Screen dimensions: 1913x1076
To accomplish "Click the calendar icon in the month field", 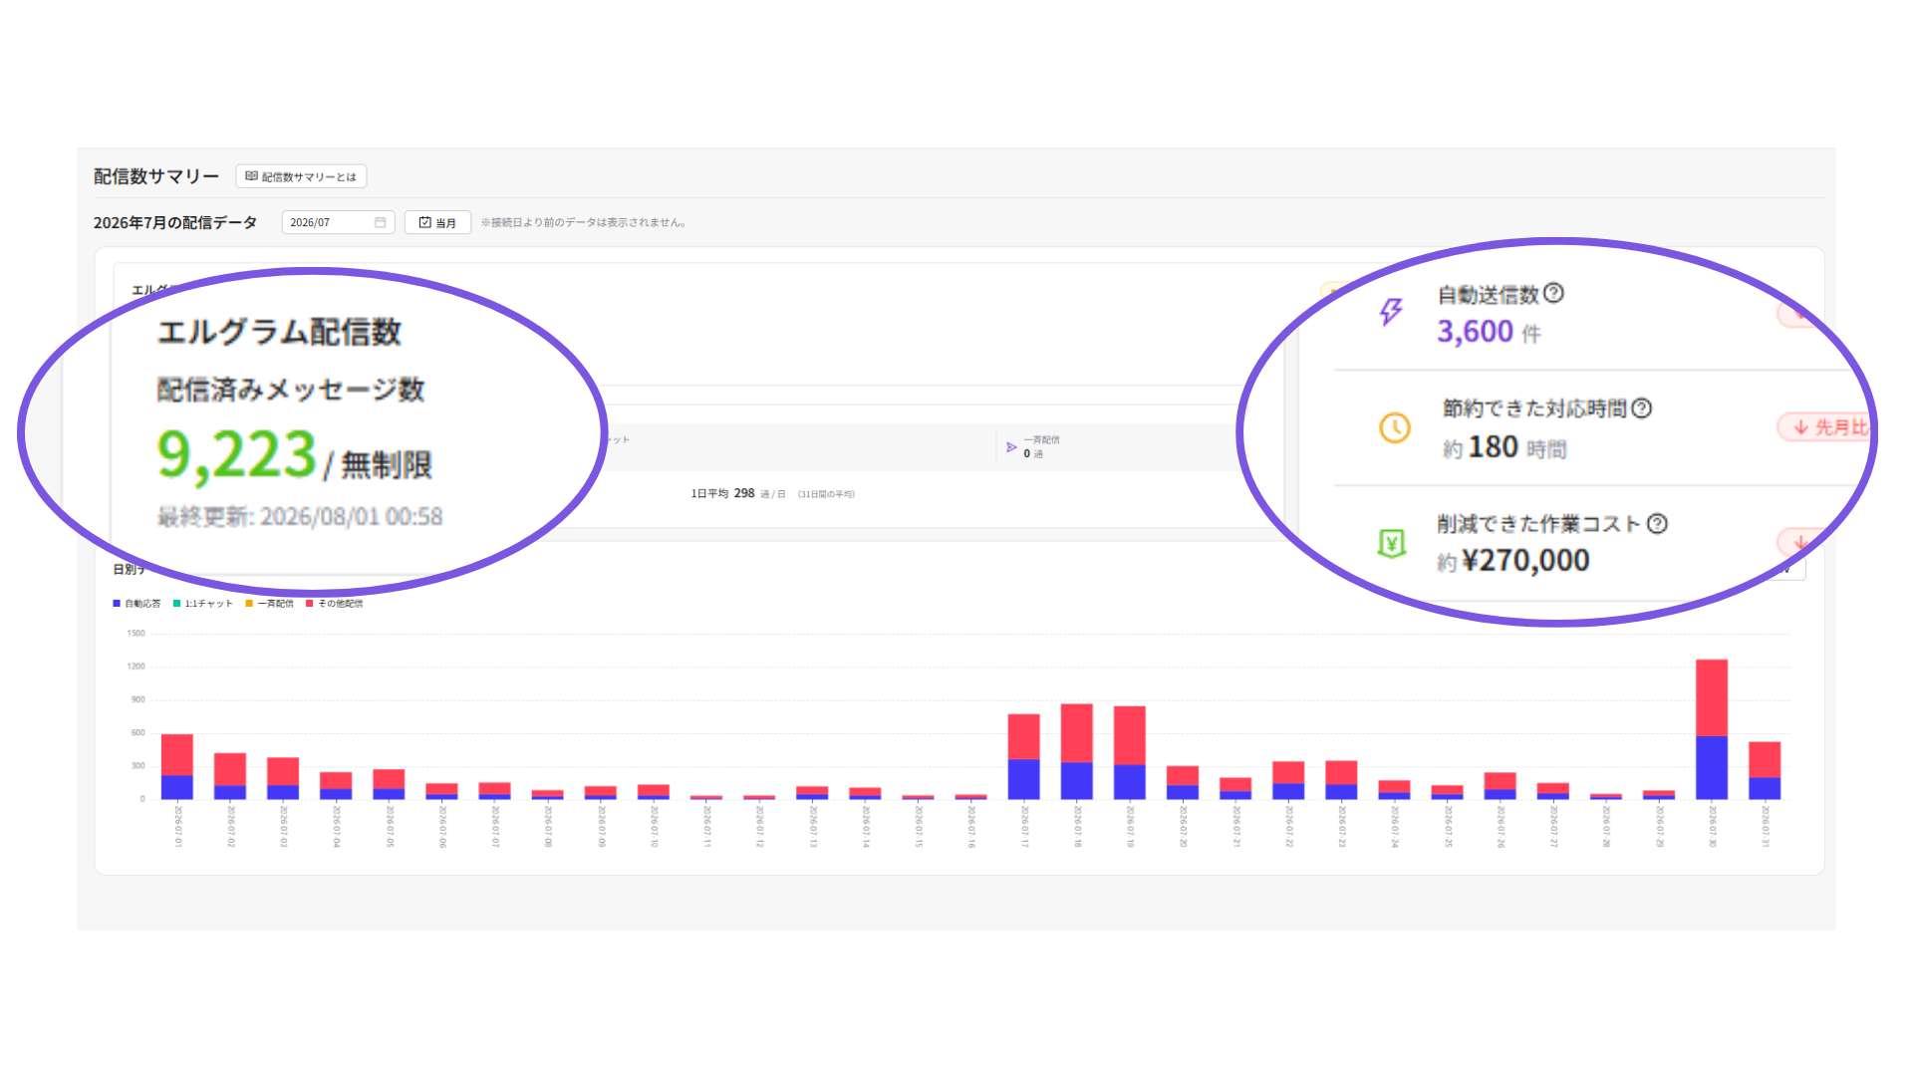I will 380,222.
